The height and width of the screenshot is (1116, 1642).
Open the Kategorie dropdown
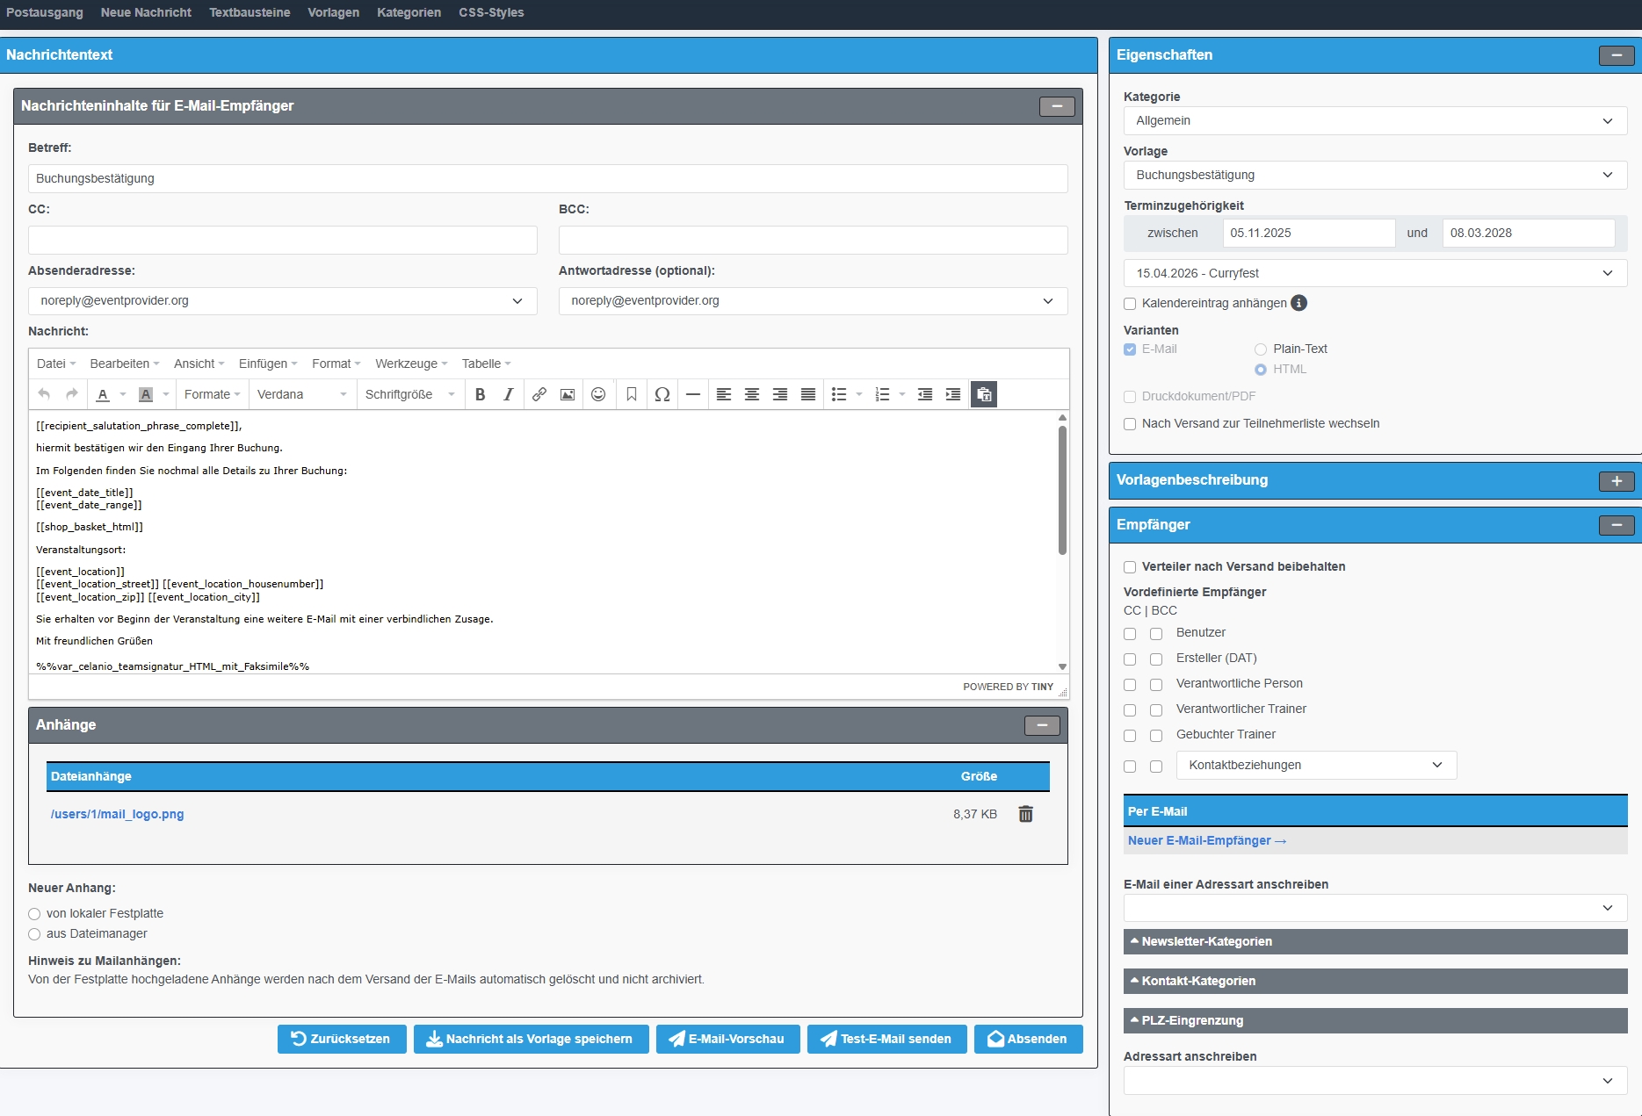coord(1375,121)
